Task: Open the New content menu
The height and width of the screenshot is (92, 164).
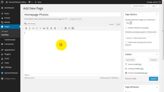Action: point(38,2)
